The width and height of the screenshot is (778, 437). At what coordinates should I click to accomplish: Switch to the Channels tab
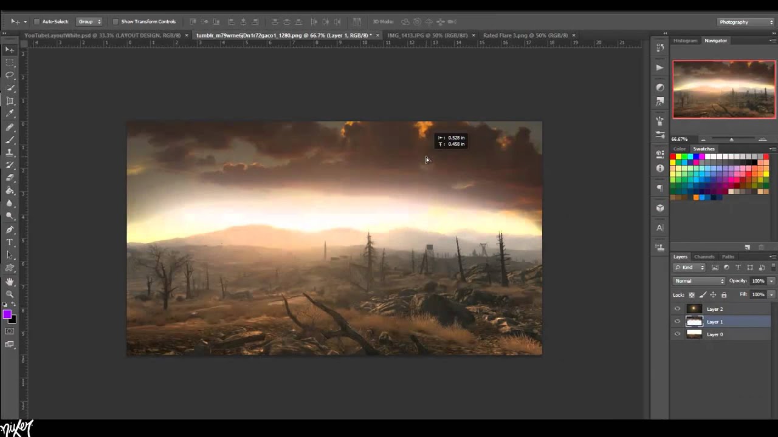(704, 257)
